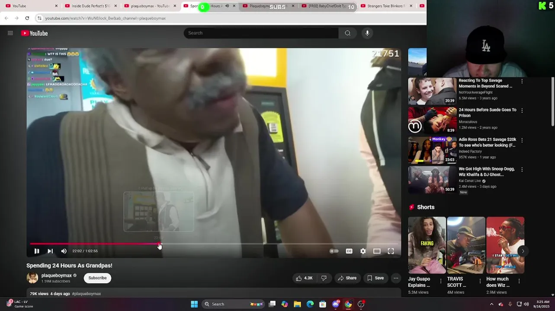
Task: Open the TRAVIS SCOTT short thumbnail
Action: tap(466, 245)
